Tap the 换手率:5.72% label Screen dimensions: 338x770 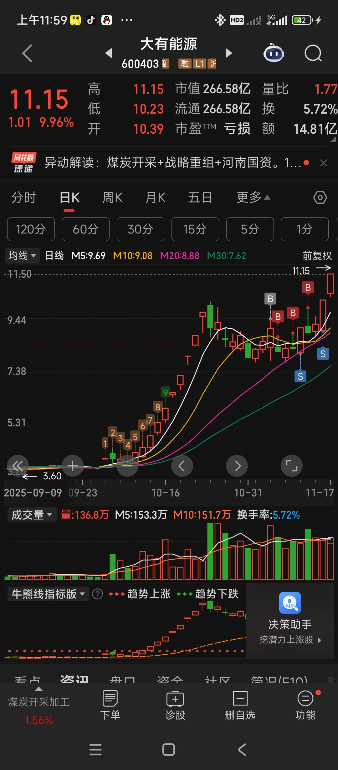269,515
